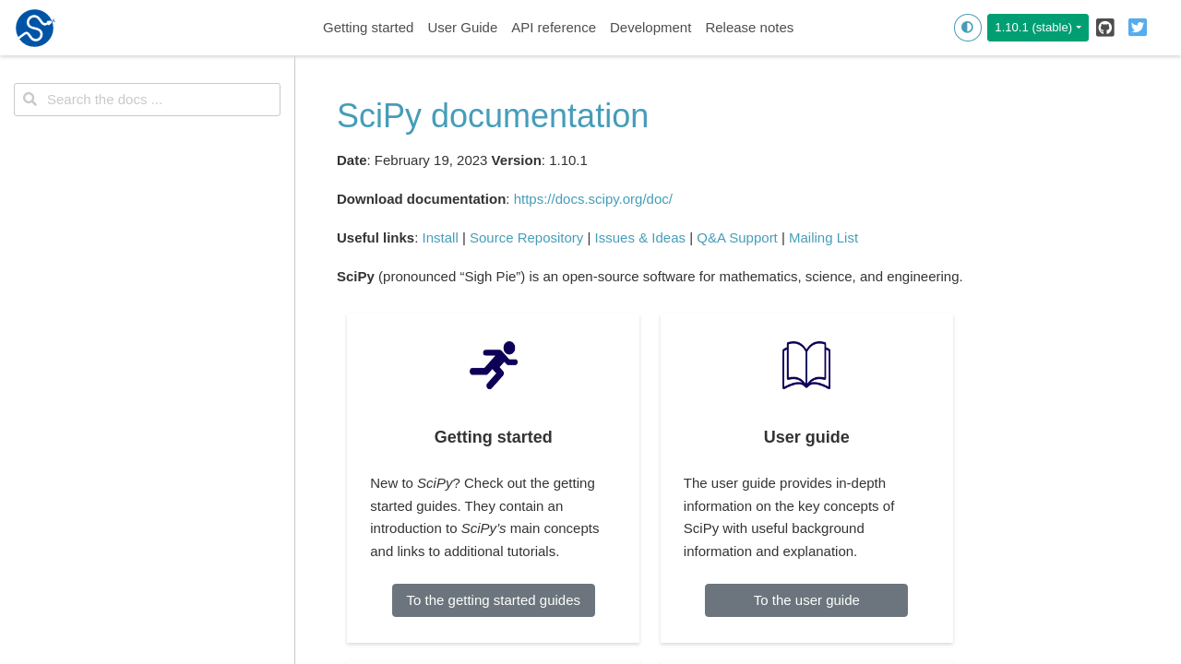Open the Source Repository link
Image resolution: width=1181 pixels, height=664 pixels.
point(527,238)
